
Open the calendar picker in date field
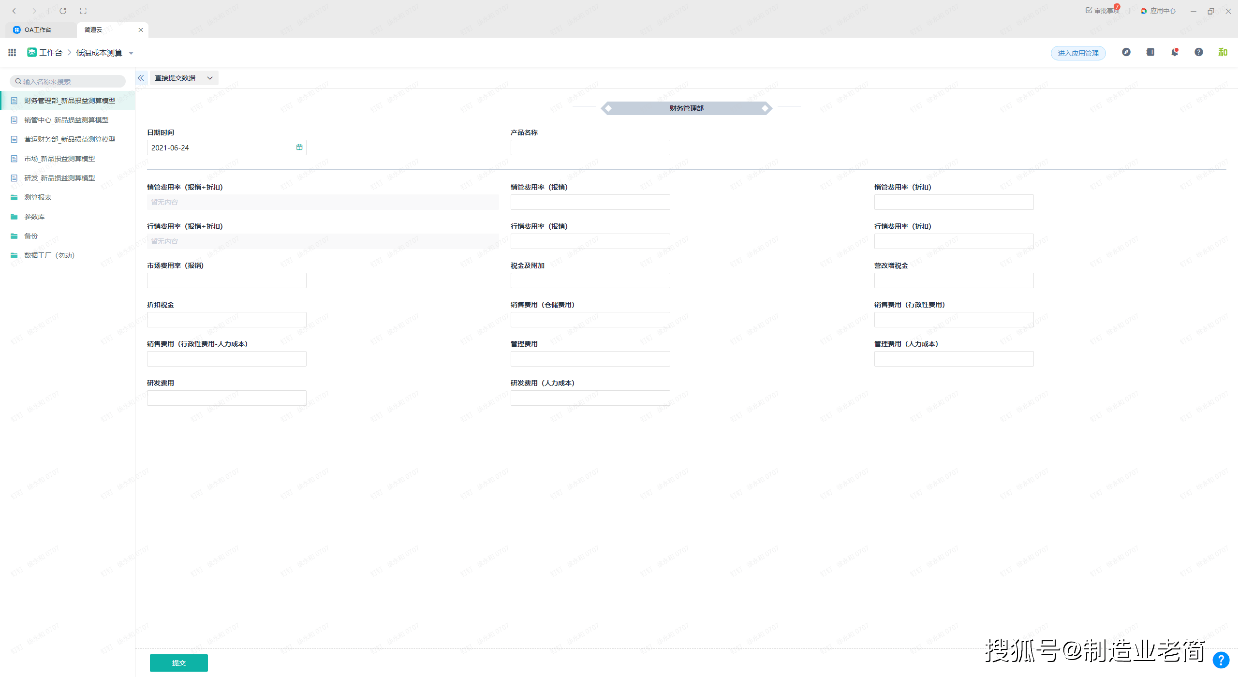[x=299, y=147]
